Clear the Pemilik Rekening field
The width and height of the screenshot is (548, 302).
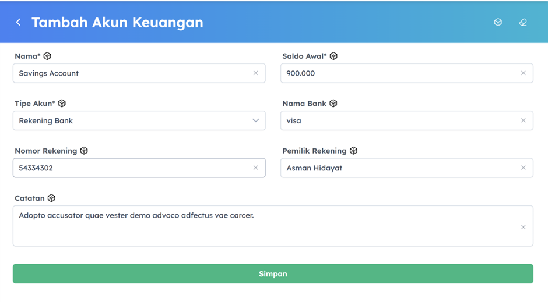click(x=523, y=168)
